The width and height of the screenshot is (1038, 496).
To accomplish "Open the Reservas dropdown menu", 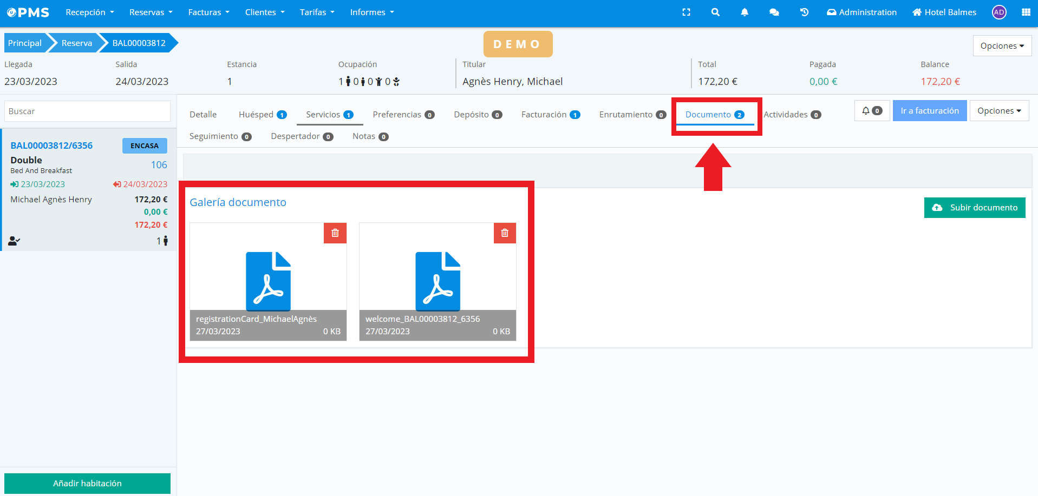I will point(150,12).
